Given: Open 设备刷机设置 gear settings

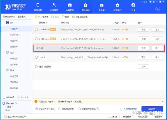Looking at the screenshot, I should [x=73, y=17].
